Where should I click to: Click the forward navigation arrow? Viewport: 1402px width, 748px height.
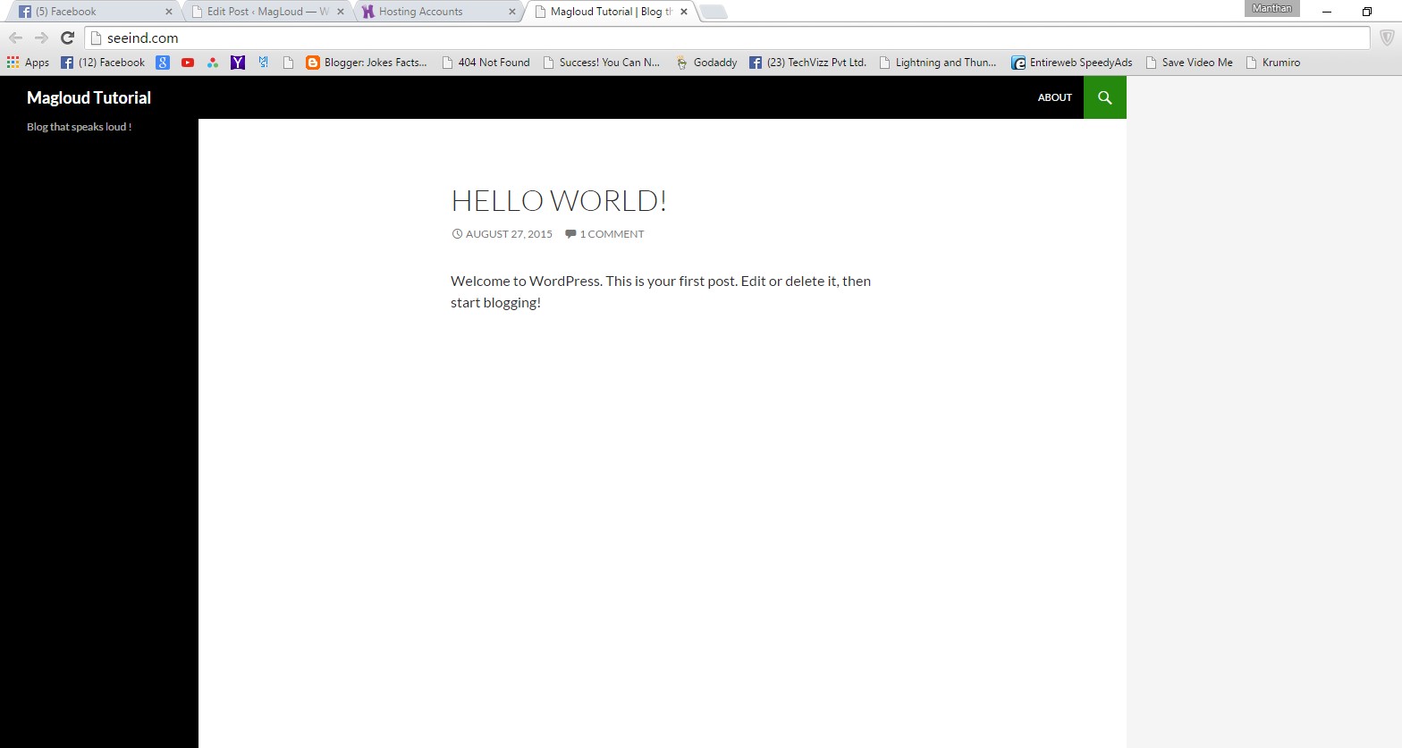tap(41, 38)
